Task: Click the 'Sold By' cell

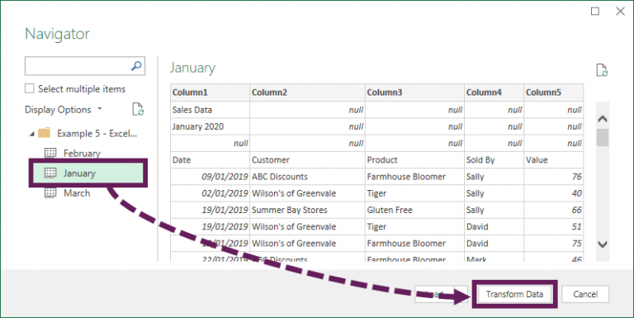Action: click(494, 159)
